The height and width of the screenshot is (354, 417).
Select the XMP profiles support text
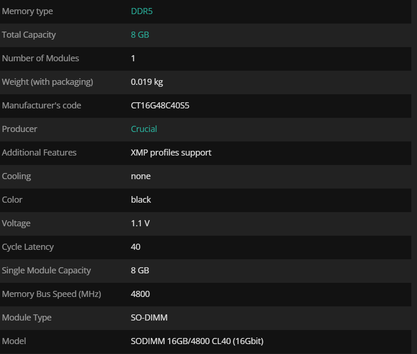(x=171, y=153)
